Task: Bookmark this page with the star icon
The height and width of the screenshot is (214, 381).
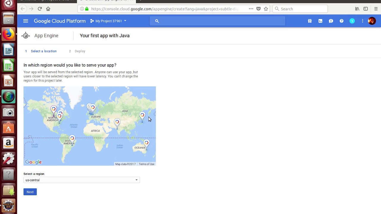Action: tap(266, 9)
